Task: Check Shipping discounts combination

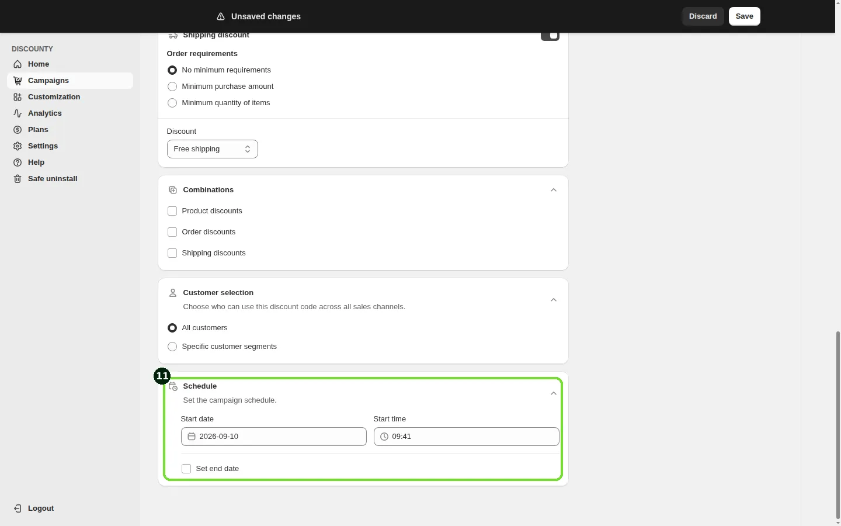Action: pyautogui.click(x=172, y=253)
